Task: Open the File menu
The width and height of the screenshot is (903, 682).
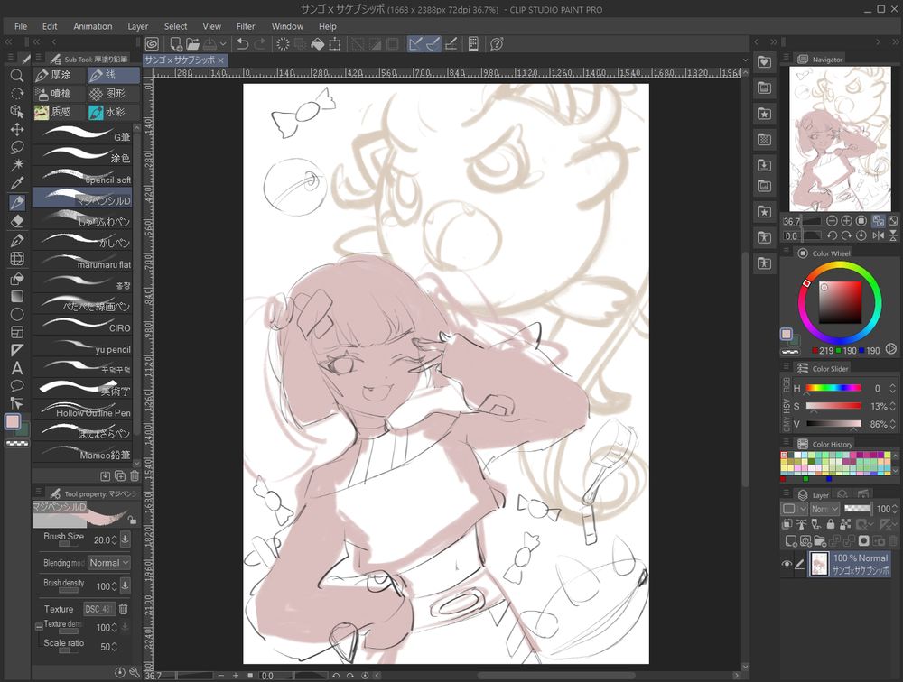Action: [21, 26]
